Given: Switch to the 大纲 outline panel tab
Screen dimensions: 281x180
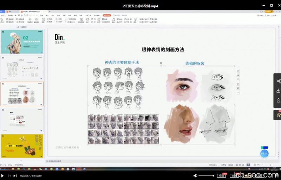Looking at the screenshot, I should pos(18,27).
